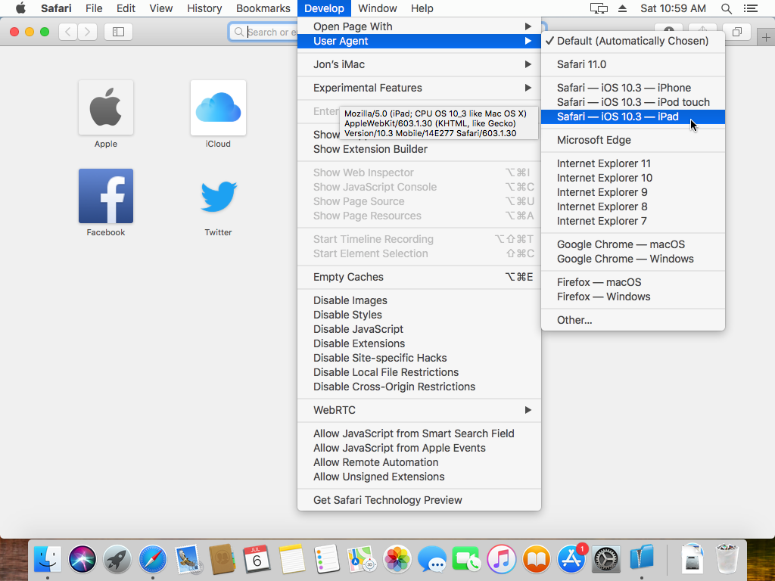Open the App Store dock icon
This screenshot has width=775, height=581.
point(571,560)
